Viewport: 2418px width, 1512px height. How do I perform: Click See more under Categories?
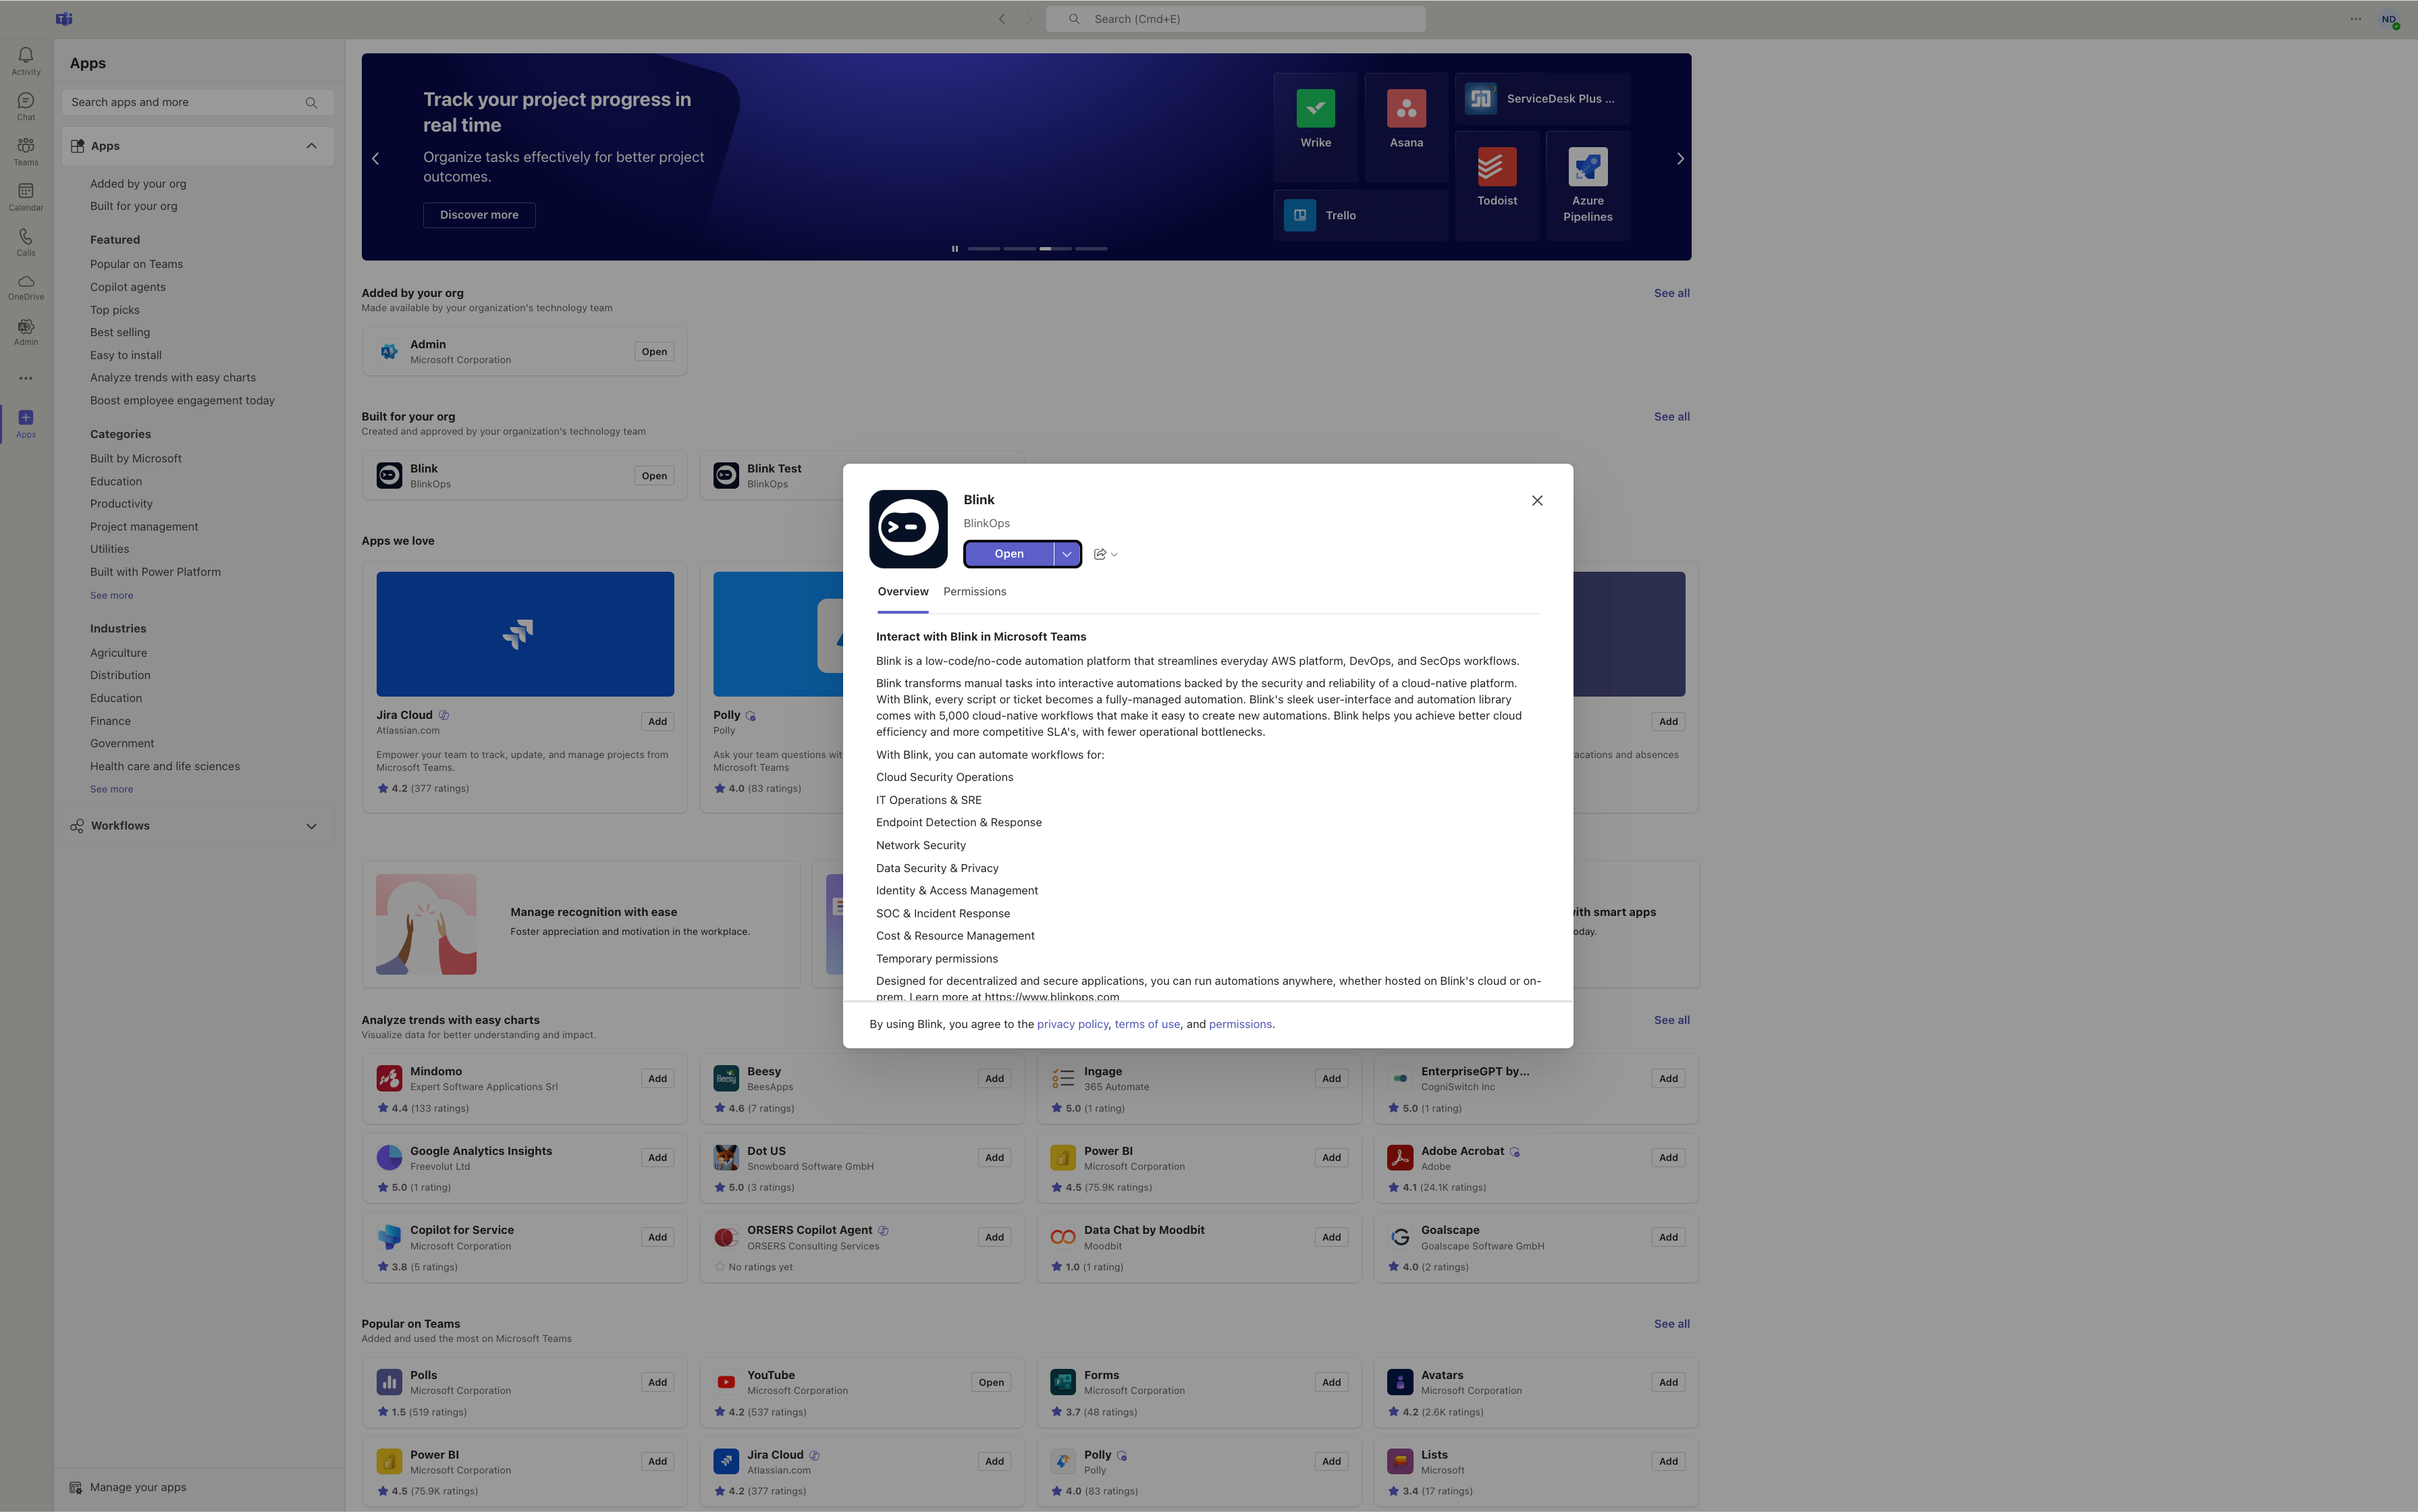point(111,595)
